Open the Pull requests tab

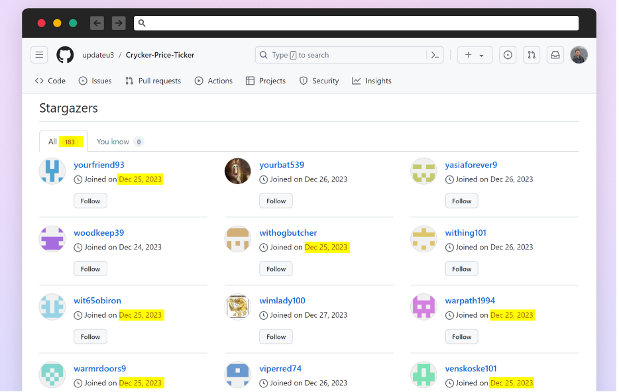pyautogui.click(x=153, y=81)
